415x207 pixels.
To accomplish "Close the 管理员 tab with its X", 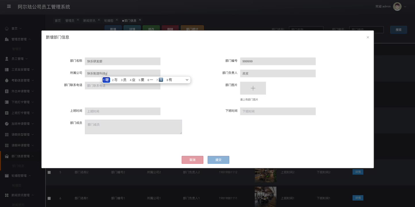I will coord(78,20).
